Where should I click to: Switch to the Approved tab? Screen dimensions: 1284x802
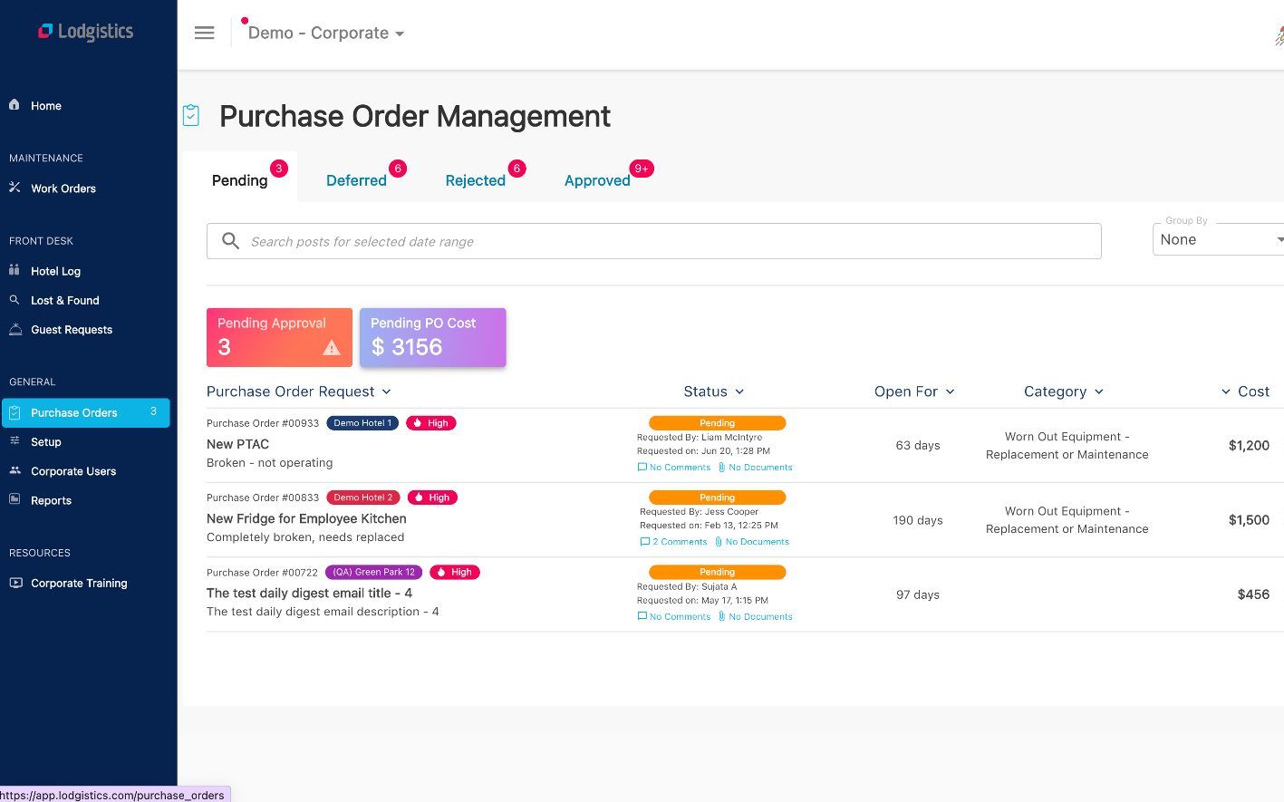(596, 180)
